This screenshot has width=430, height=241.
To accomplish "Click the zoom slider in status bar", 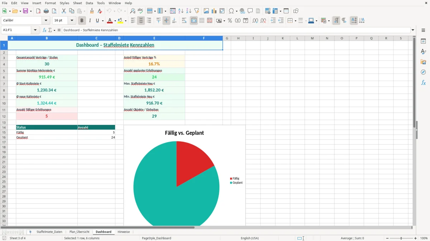I will [401, 238].
